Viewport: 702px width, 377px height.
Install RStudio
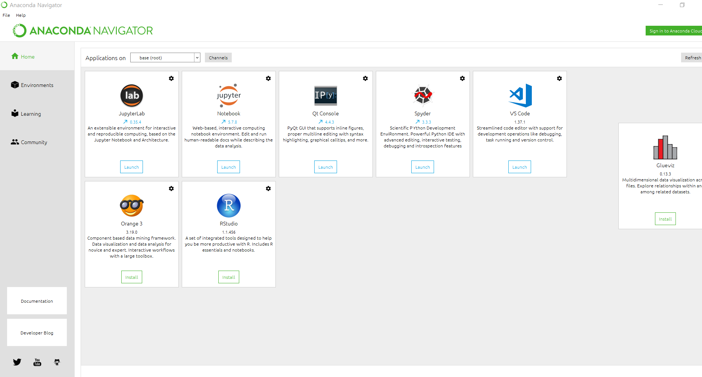coord(229,277)
